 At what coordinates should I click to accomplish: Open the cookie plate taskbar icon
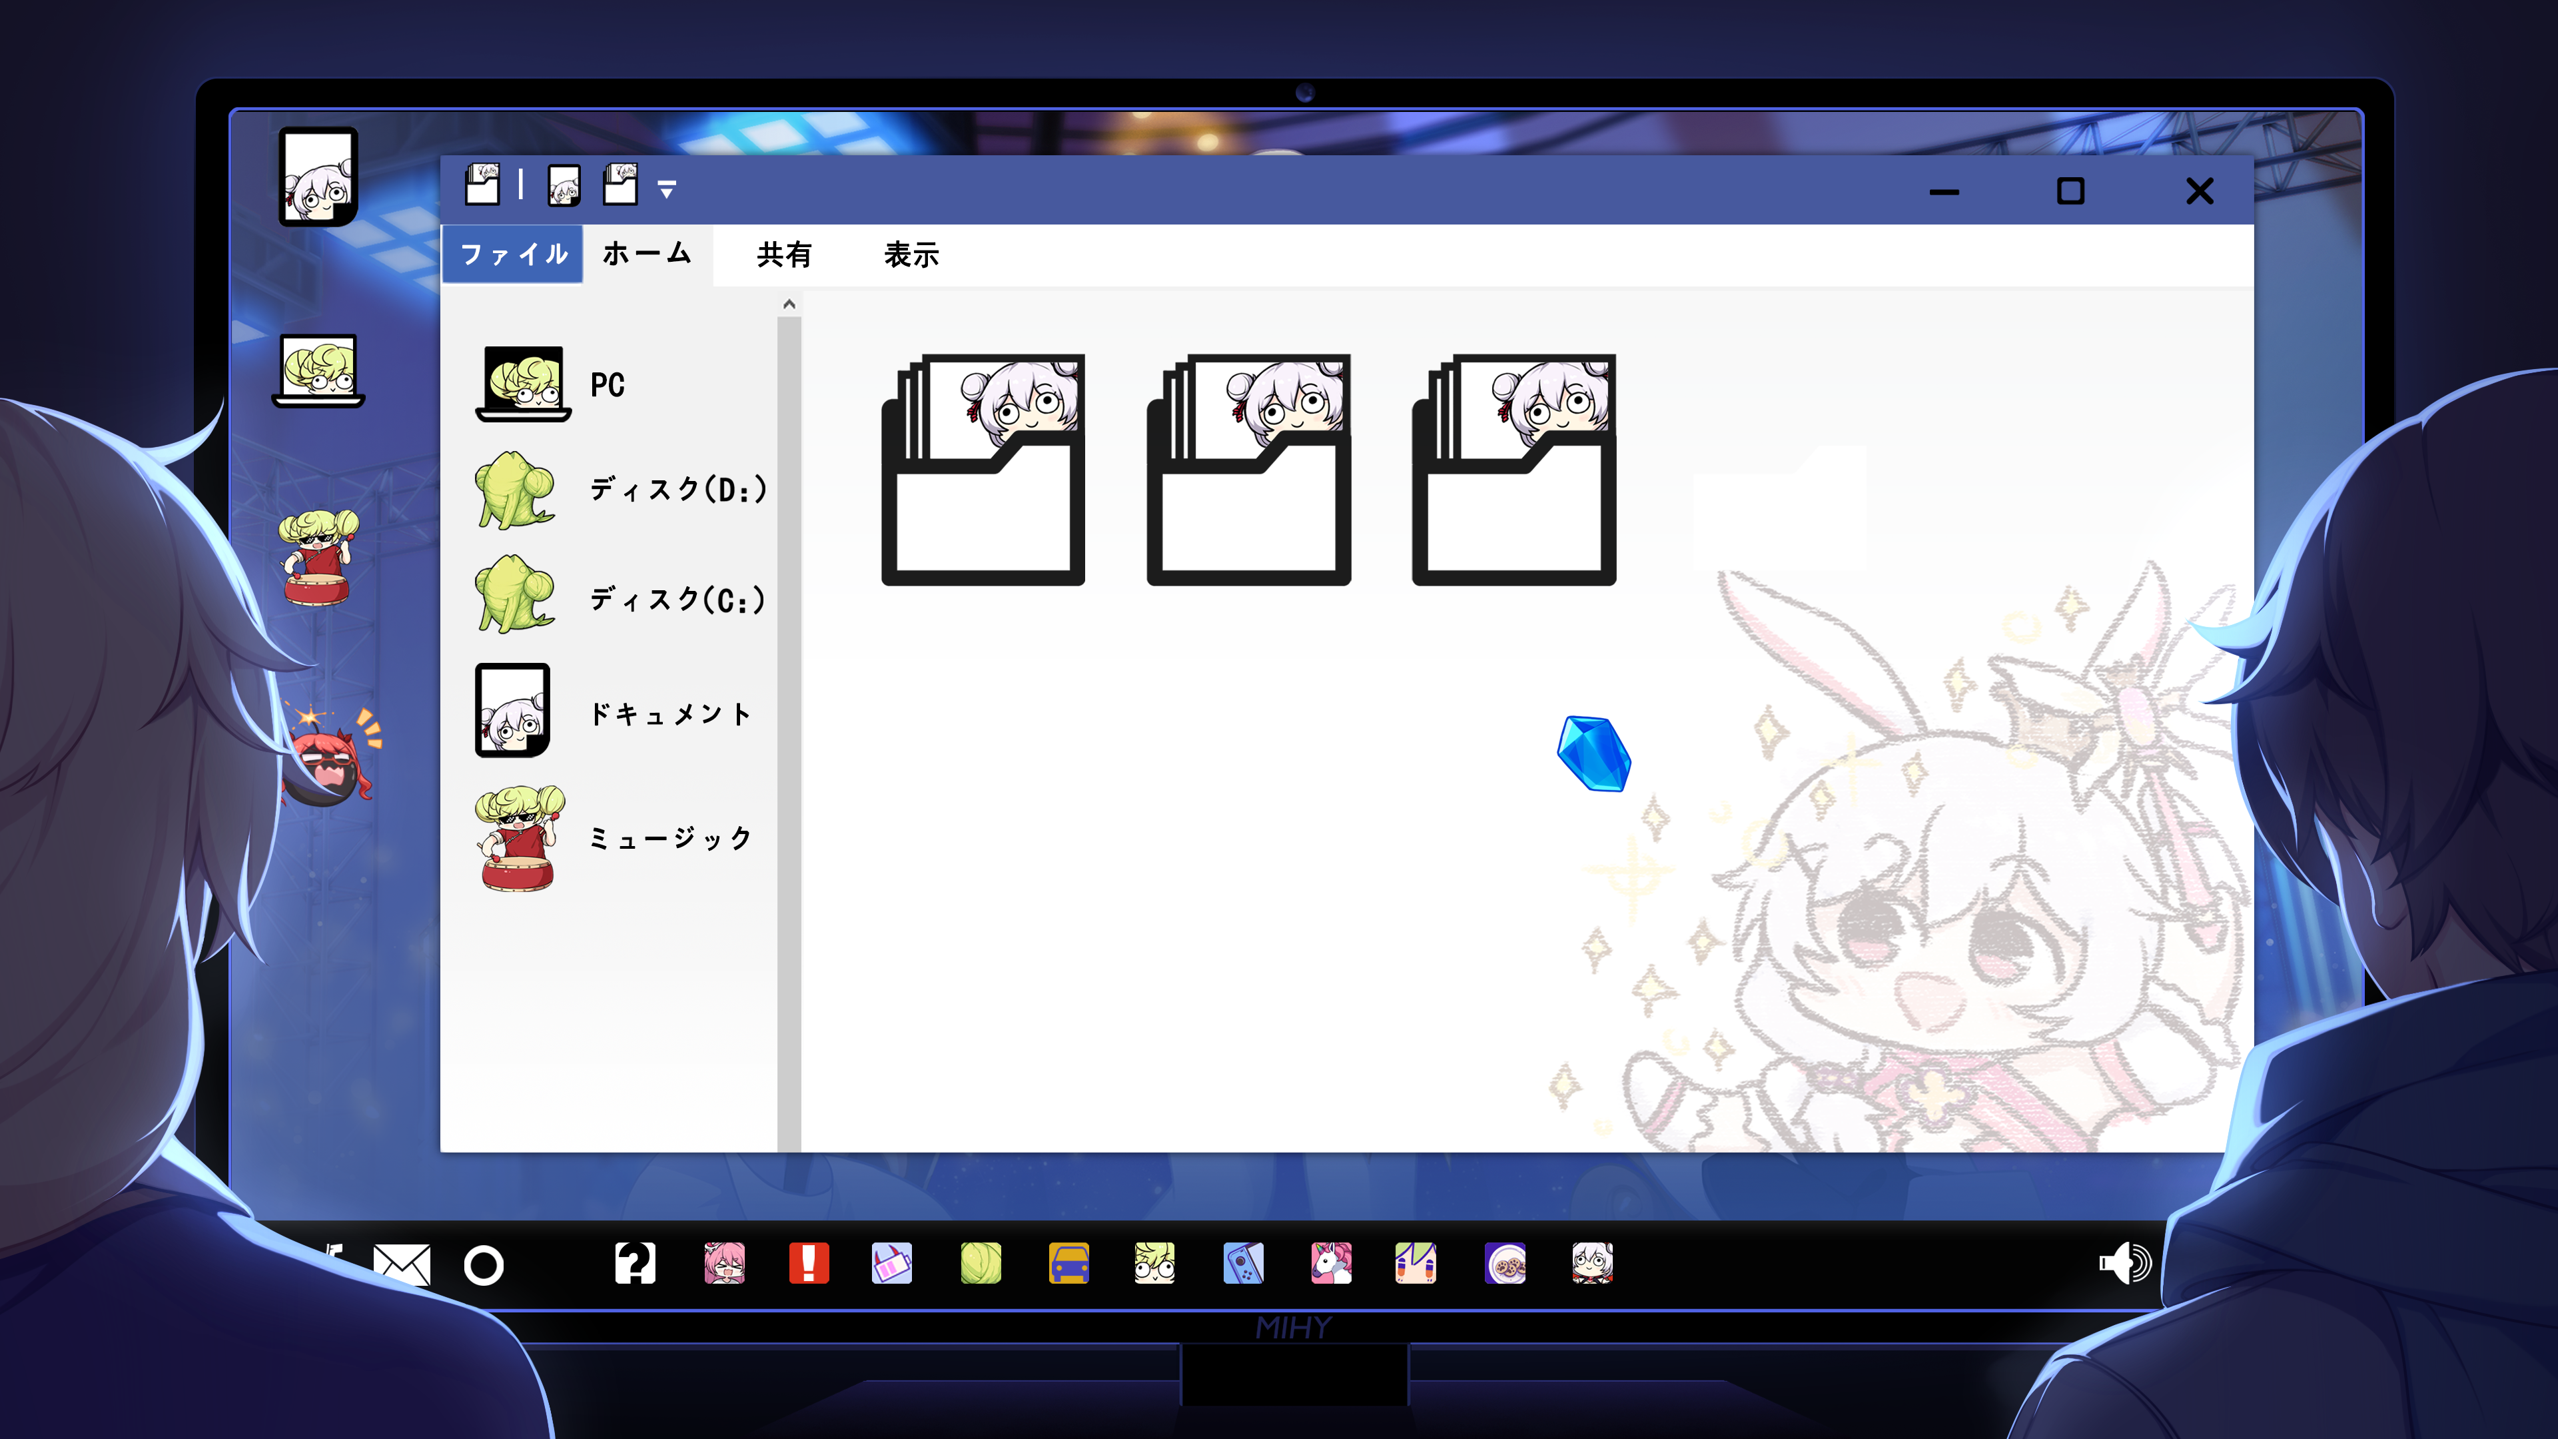(1505, 1263)
